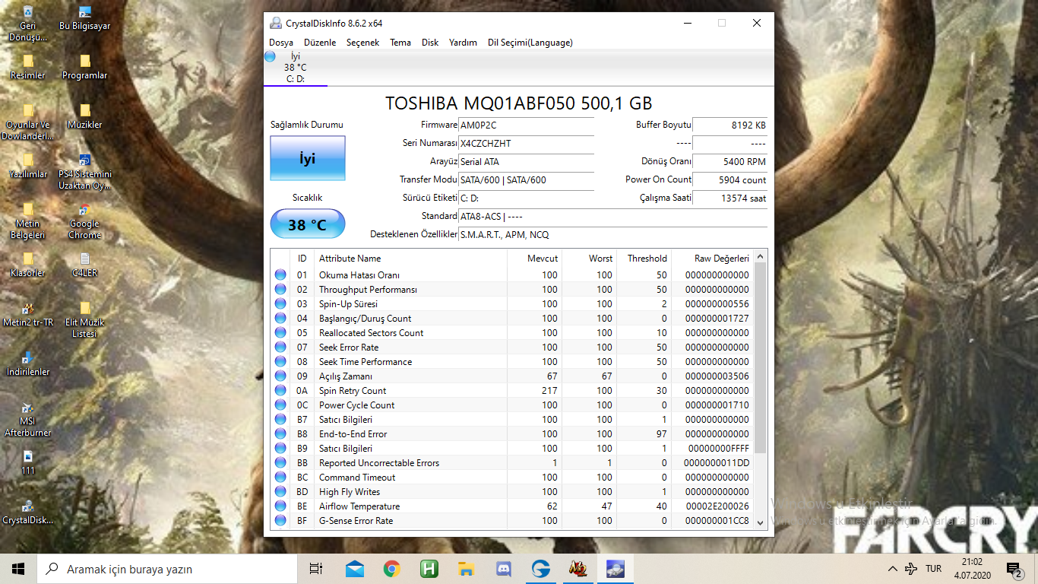Open the Windows Start button
This screenshot has width=1038, height=584.
tap(18, 569)
